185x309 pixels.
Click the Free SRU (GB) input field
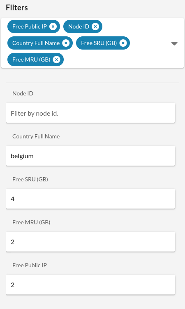[x=90, y=199]
